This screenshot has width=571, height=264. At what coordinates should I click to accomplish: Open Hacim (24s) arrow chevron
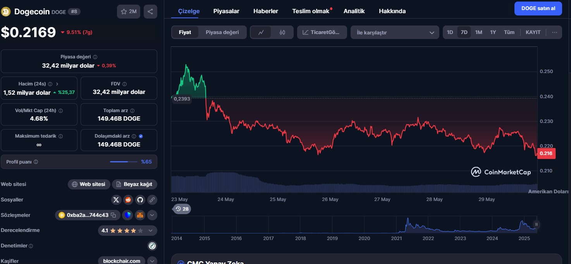(x=57, y=84)
